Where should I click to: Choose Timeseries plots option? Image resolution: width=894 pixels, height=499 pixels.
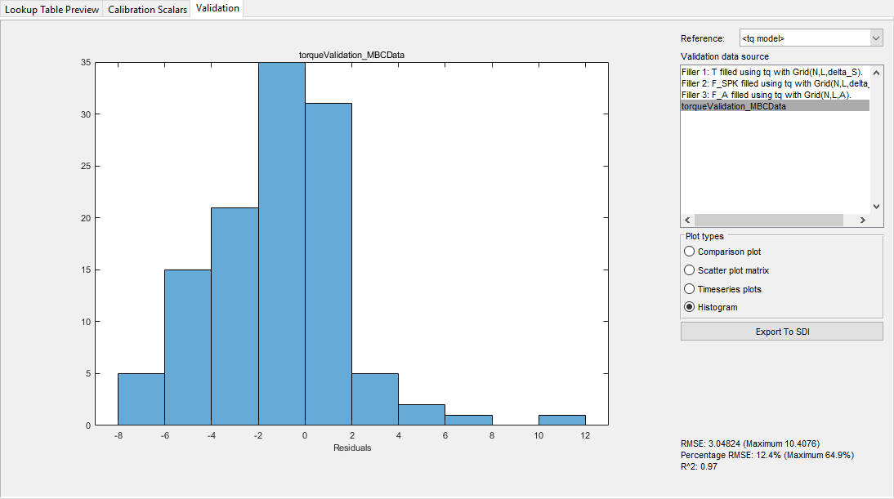(x=689, y=288)
